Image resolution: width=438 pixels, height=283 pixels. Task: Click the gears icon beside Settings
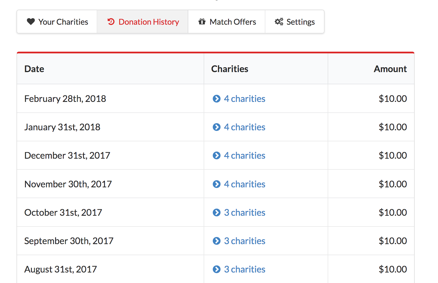278,21
